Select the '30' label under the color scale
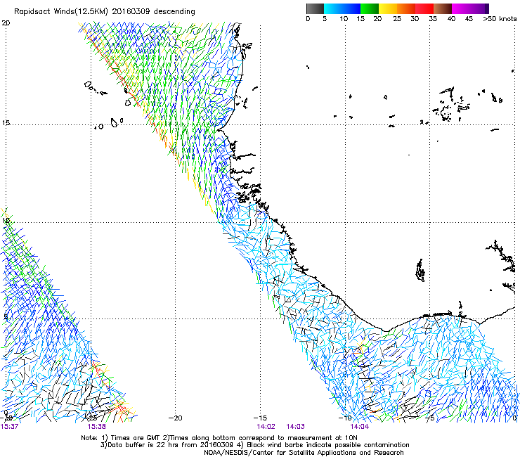The width and height of the screenshot is (520, 457). point(415,19)
